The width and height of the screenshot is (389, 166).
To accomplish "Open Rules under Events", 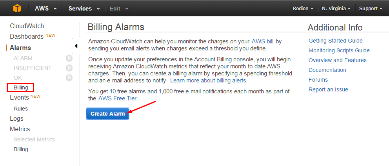I will click(x=21, y=109).
